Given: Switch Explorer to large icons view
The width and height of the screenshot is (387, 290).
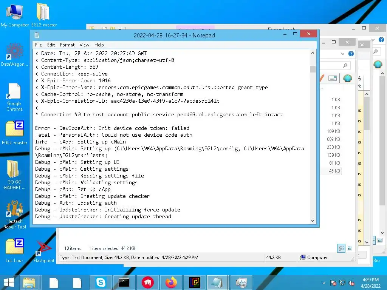Looking at the screenshot, I should (350, 248).
